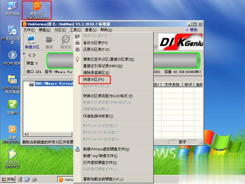
Task: Open the 安装PE desktop icon
Action: [x=12, y=107]
